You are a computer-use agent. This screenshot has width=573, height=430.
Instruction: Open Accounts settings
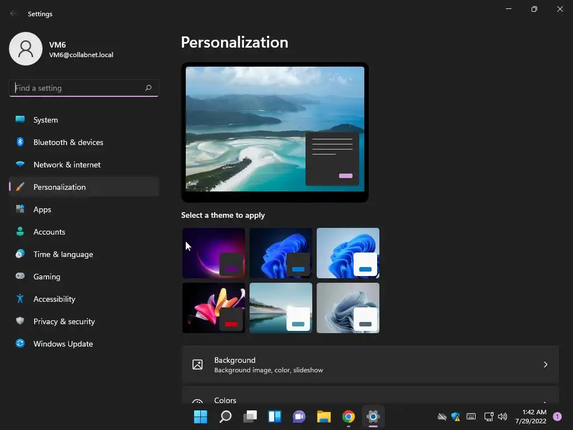click(x=84, y=232)
